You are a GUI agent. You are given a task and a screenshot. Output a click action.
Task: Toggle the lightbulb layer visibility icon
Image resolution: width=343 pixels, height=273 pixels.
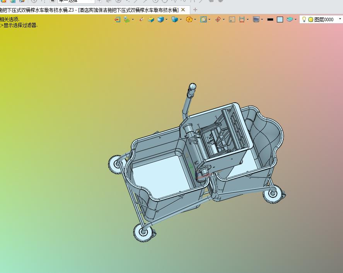click(304, 19)
